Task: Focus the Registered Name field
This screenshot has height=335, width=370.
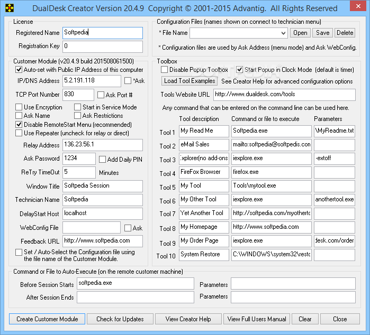Action: click(x=103, y=33)
